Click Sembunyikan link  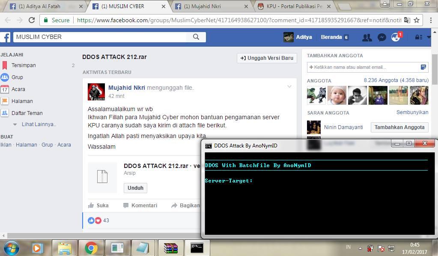click(412, 112)
